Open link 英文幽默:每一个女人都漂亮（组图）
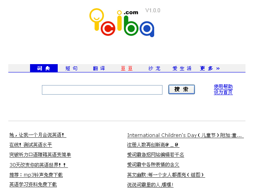The image size is (253, 190). point(166,175)
